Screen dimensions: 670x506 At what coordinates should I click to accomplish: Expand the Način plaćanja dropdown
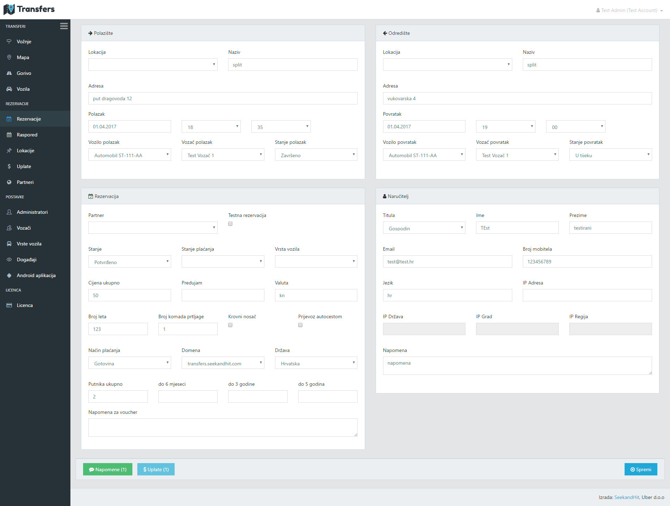click(130, 363)
